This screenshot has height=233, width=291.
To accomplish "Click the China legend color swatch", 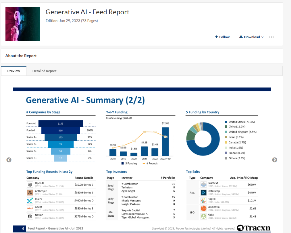I will (226, 127).
